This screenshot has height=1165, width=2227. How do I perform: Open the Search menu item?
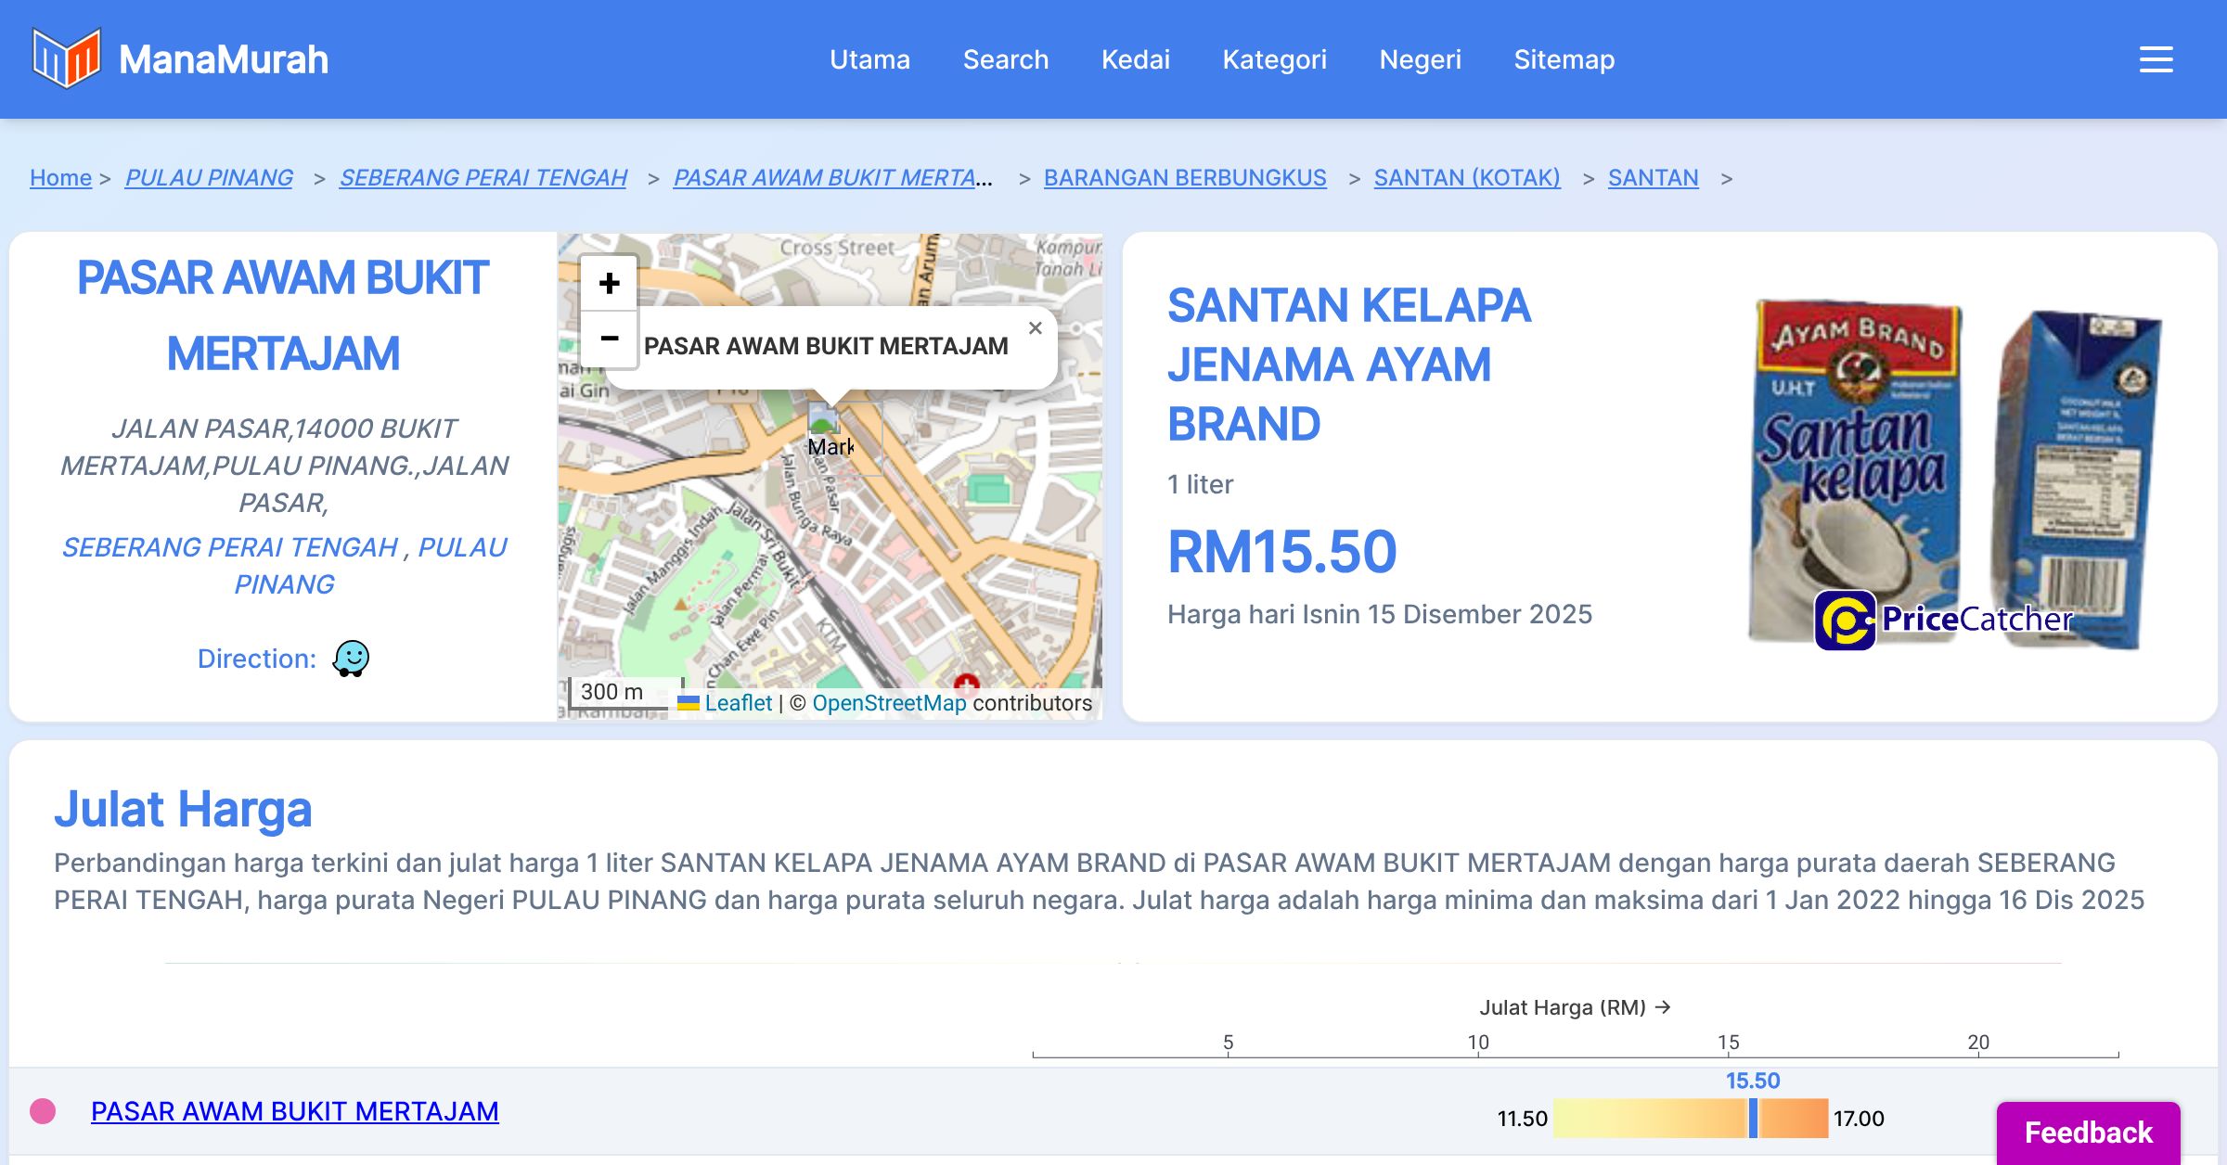[x=1005, y=59]
